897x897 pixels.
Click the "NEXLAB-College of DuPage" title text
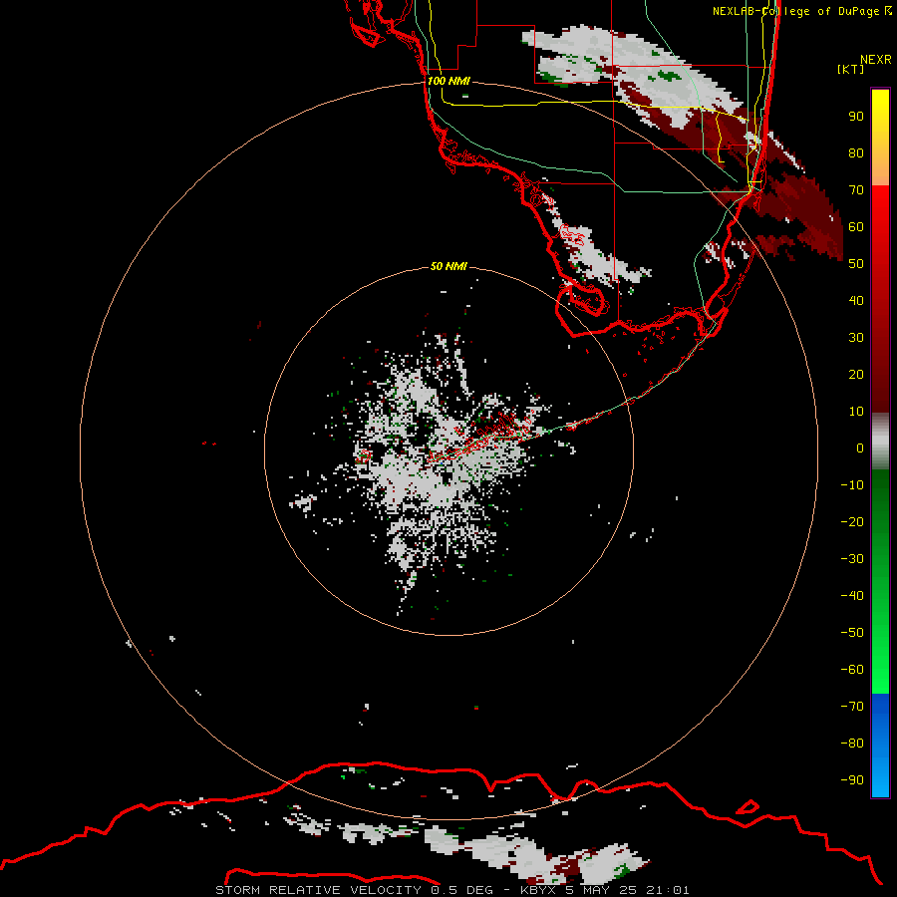[x=795, y=11]
